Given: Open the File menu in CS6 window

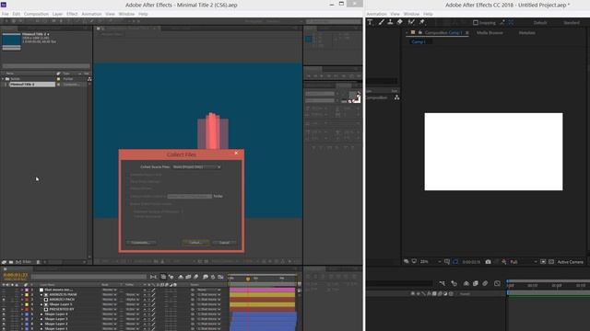Looking at the screenshot, I should (5, 14).
